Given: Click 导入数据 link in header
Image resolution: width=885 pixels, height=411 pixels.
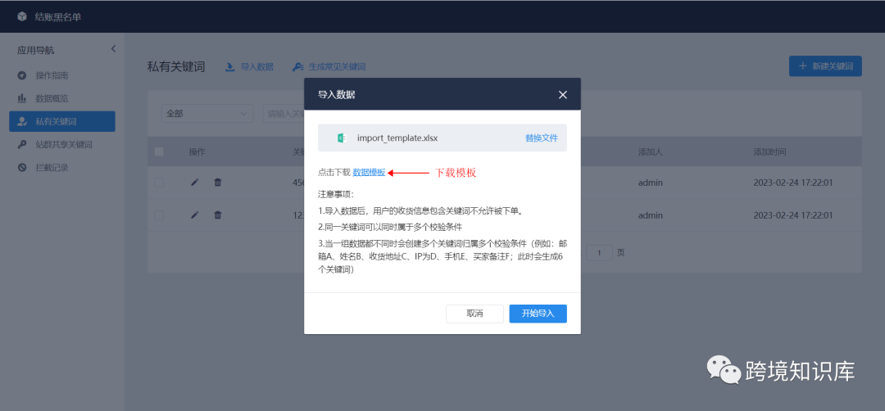Looking at the screenshot, I should click(x=257, y=67).
